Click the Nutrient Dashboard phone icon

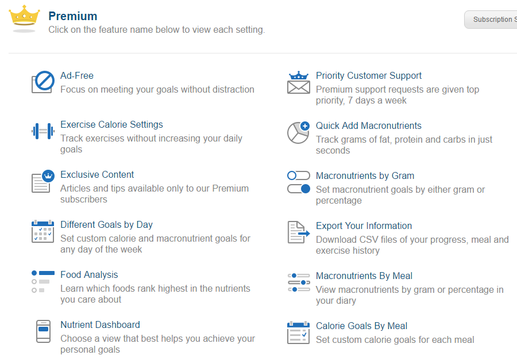43,331
